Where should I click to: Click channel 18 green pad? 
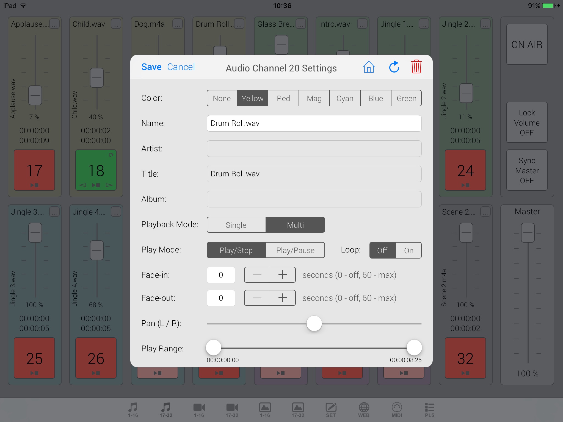coord(97,170)
